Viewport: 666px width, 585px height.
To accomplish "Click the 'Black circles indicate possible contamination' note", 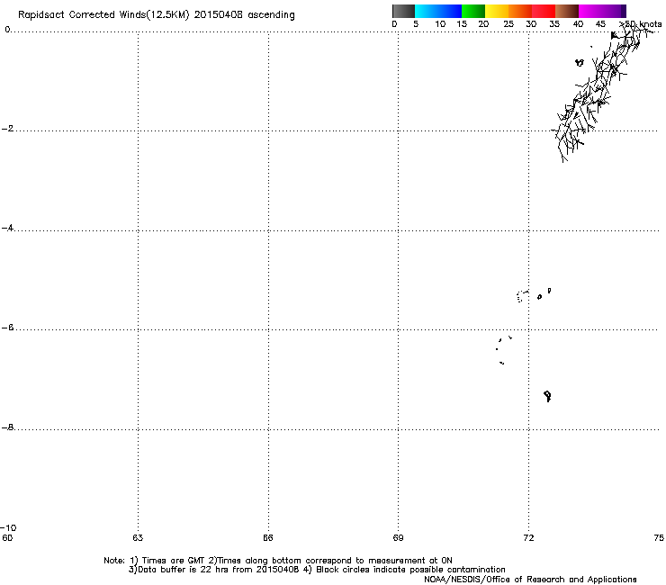I will [x=404, y=570].
